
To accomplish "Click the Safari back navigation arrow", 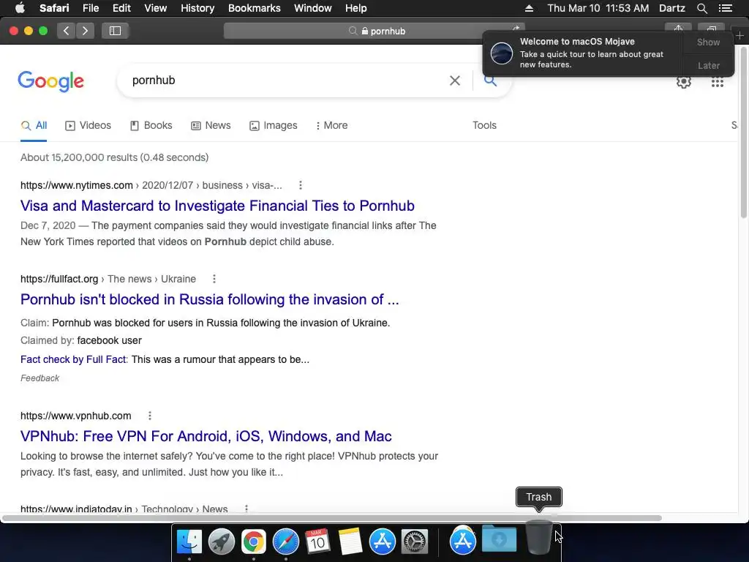I will 66,31.
